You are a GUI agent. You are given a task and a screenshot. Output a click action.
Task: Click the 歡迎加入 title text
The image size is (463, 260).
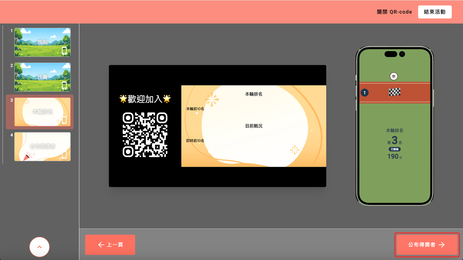145,99
